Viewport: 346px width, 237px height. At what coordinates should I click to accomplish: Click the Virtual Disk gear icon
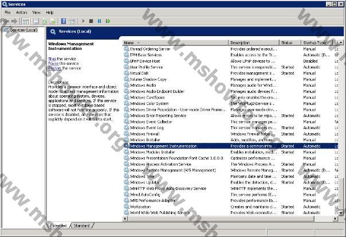coord(126,73)
